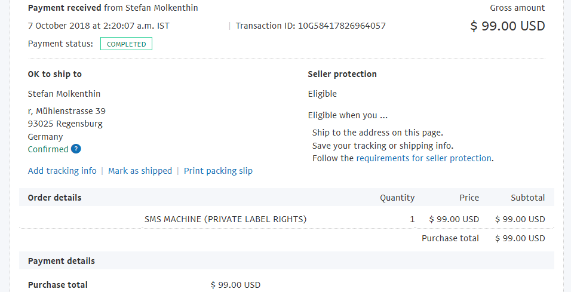The width and height of the screenshot is (571, 292).
Task: Click the Price column header
Action: coord(469,198)
